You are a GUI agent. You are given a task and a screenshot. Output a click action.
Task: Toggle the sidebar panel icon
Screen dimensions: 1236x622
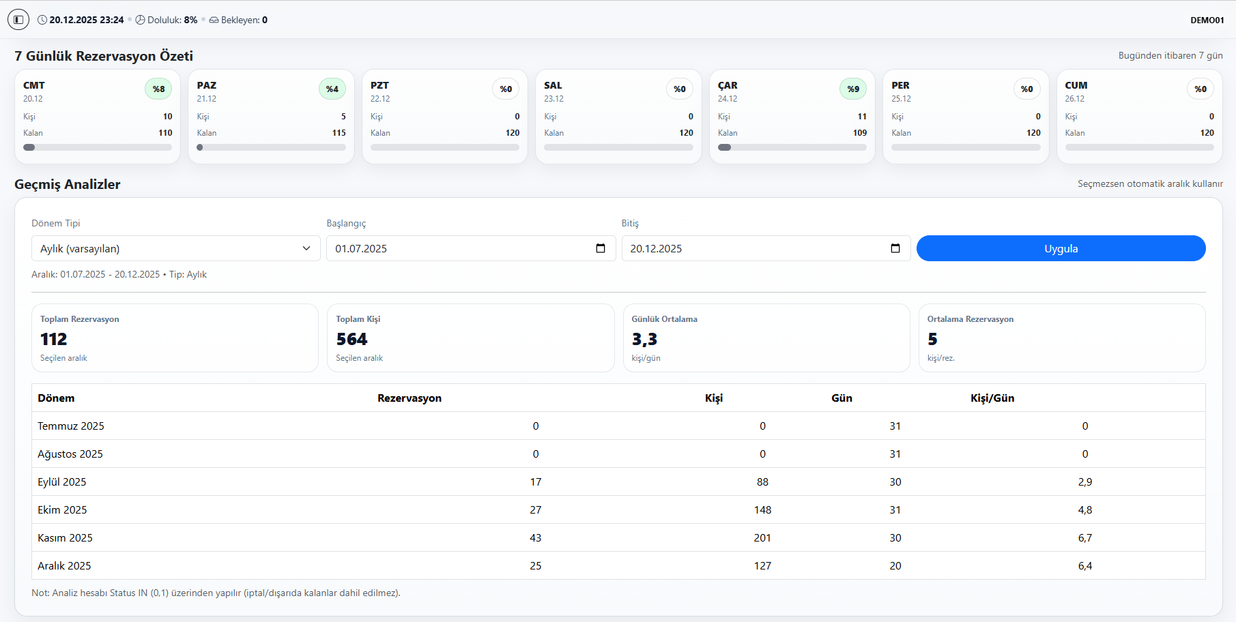[18, 20]
